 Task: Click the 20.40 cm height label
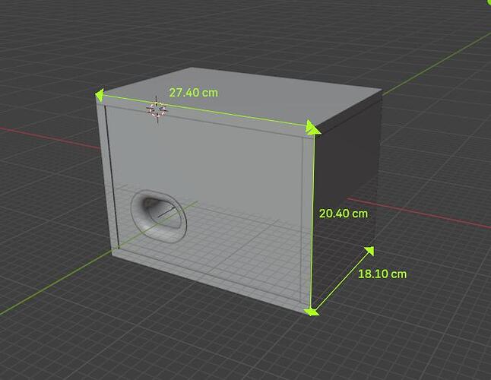pos(343,214)
